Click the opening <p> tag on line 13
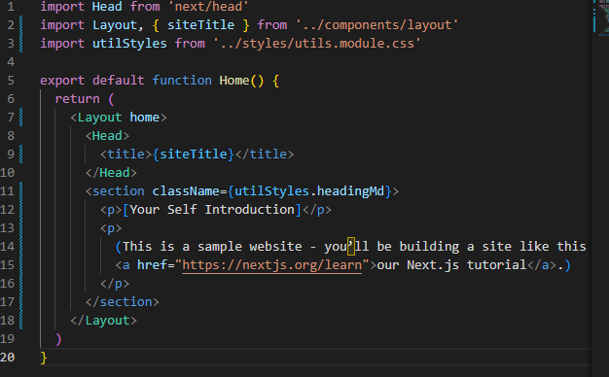Viewport: 609px width, 377px height. 111,228
